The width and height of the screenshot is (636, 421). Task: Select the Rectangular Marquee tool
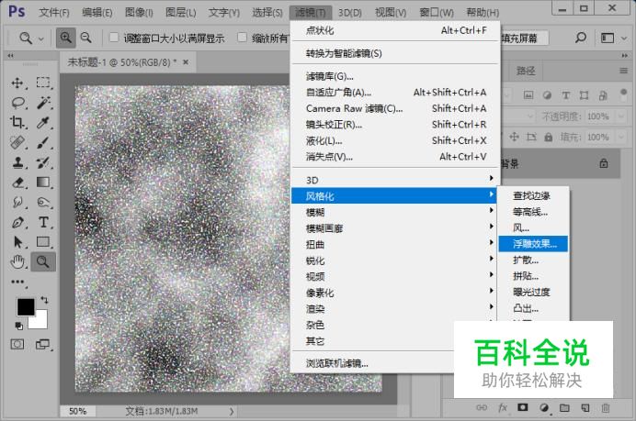[x=43, y=83]
